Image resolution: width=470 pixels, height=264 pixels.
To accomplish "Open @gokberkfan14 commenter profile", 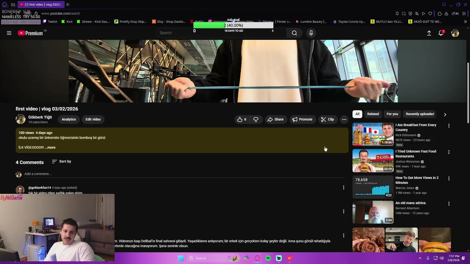I will (x=40, y=188).
